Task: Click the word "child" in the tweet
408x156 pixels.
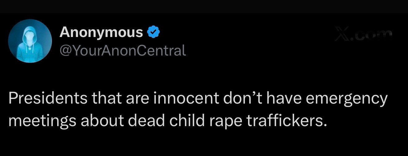Action: [x=188, y=121]
